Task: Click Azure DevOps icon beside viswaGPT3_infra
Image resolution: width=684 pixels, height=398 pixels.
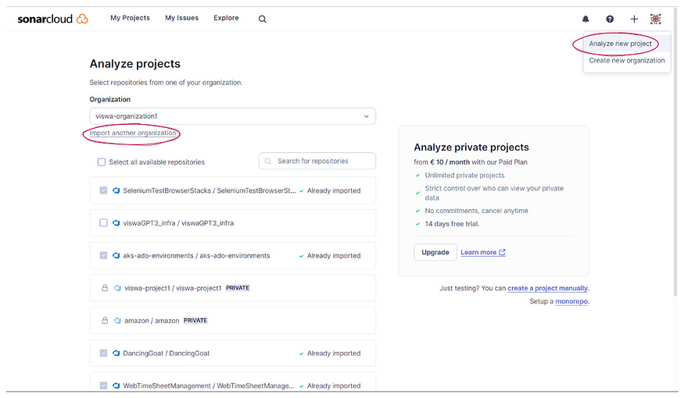Action: coord(116,223)
